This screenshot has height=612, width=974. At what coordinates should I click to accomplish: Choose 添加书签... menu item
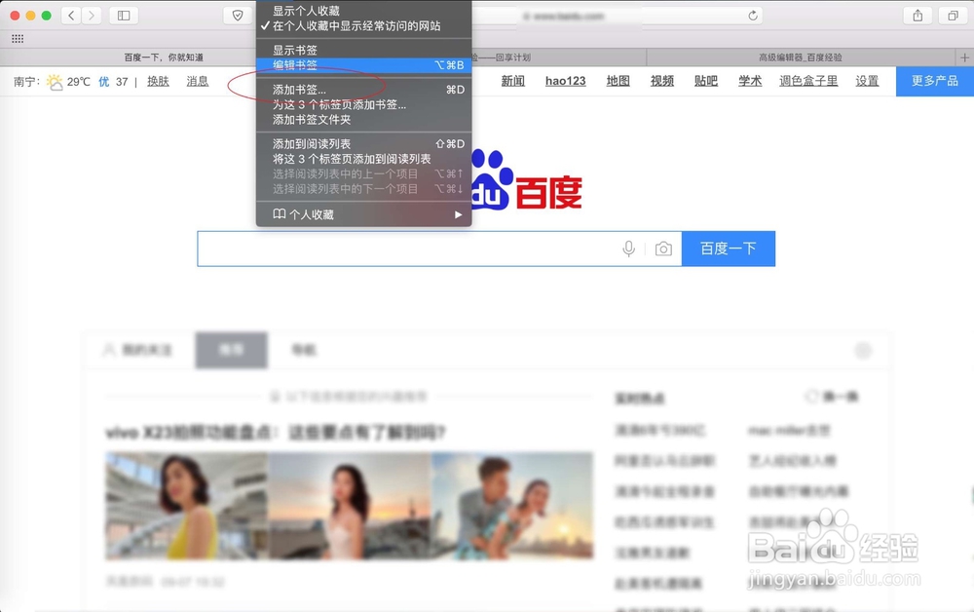pyautogui.click(x=364, y=90)
